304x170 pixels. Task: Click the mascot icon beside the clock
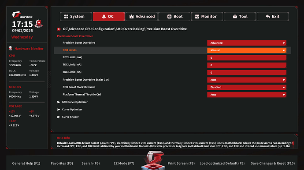pyautogui.click(x=39, y=24)
